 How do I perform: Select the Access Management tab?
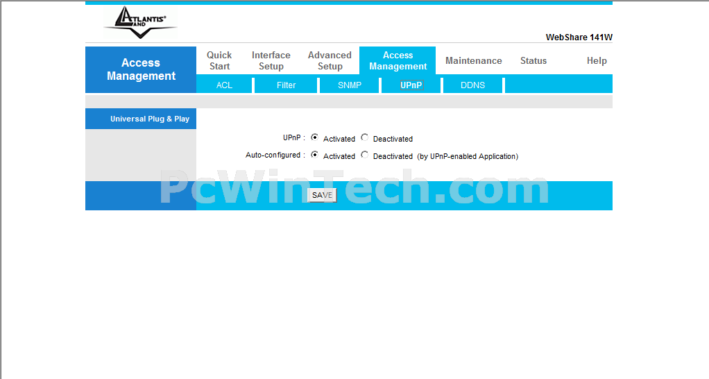tap(398, 60)
